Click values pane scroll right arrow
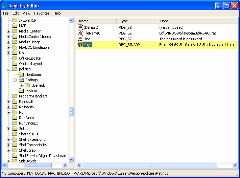This screenshot has height=178, width=240. (235, 165)
